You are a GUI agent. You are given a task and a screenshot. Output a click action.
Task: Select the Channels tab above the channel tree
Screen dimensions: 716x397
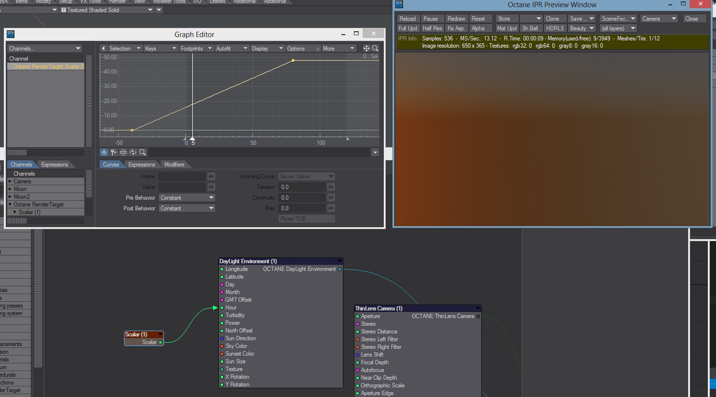[x=21, y=165]
